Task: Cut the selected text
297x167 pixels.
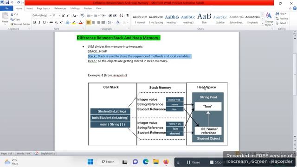Action: (x=14, y=14)
